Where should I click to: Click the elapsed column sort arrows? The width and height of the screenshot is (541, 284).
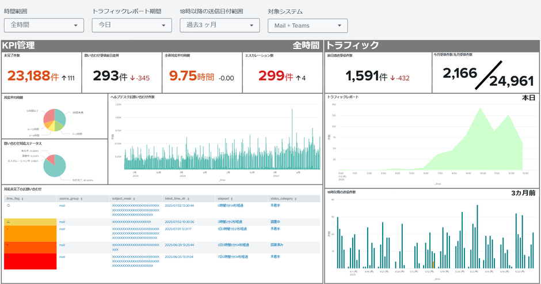tap(231, 199)
